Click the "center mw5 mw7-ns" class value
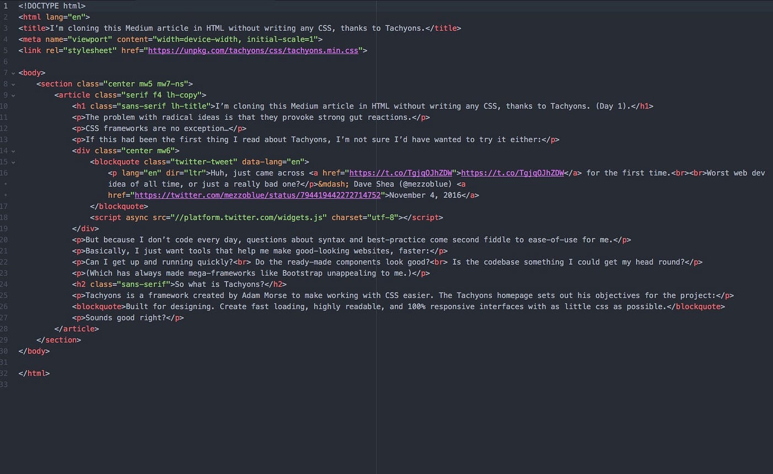773x474 pixels. point(147,84)
